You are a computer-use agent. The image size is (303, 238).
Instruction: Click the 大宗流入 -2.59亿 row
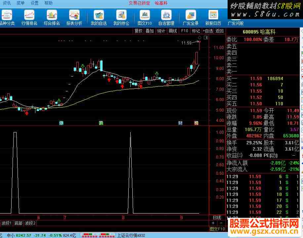coord(263,169)
